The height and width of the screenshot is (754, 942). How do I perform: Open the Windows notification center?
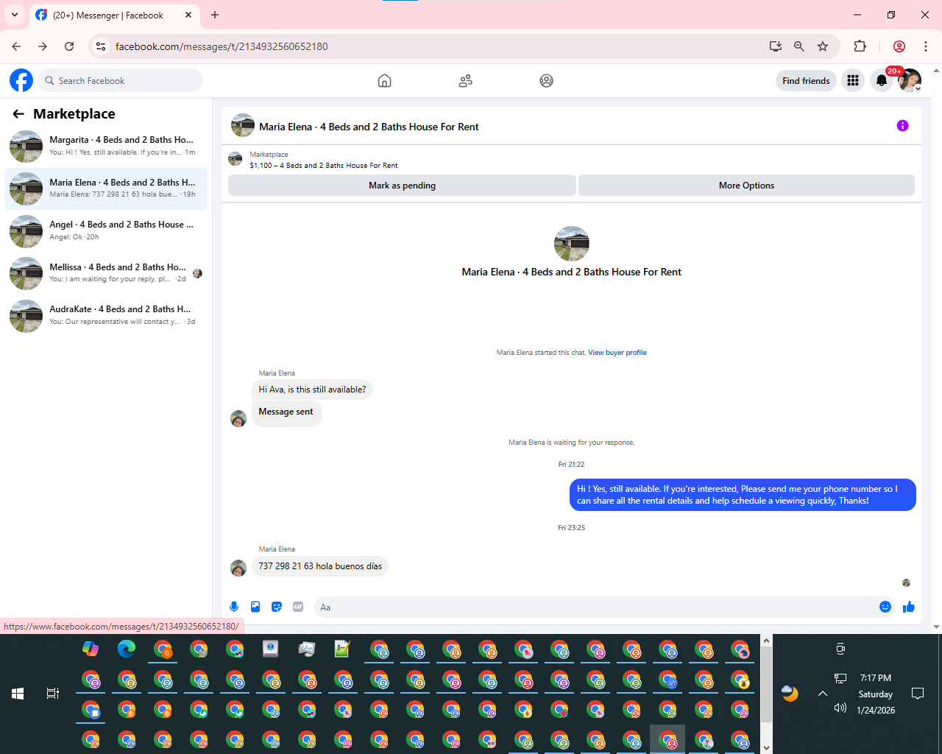tap(918, 694)
